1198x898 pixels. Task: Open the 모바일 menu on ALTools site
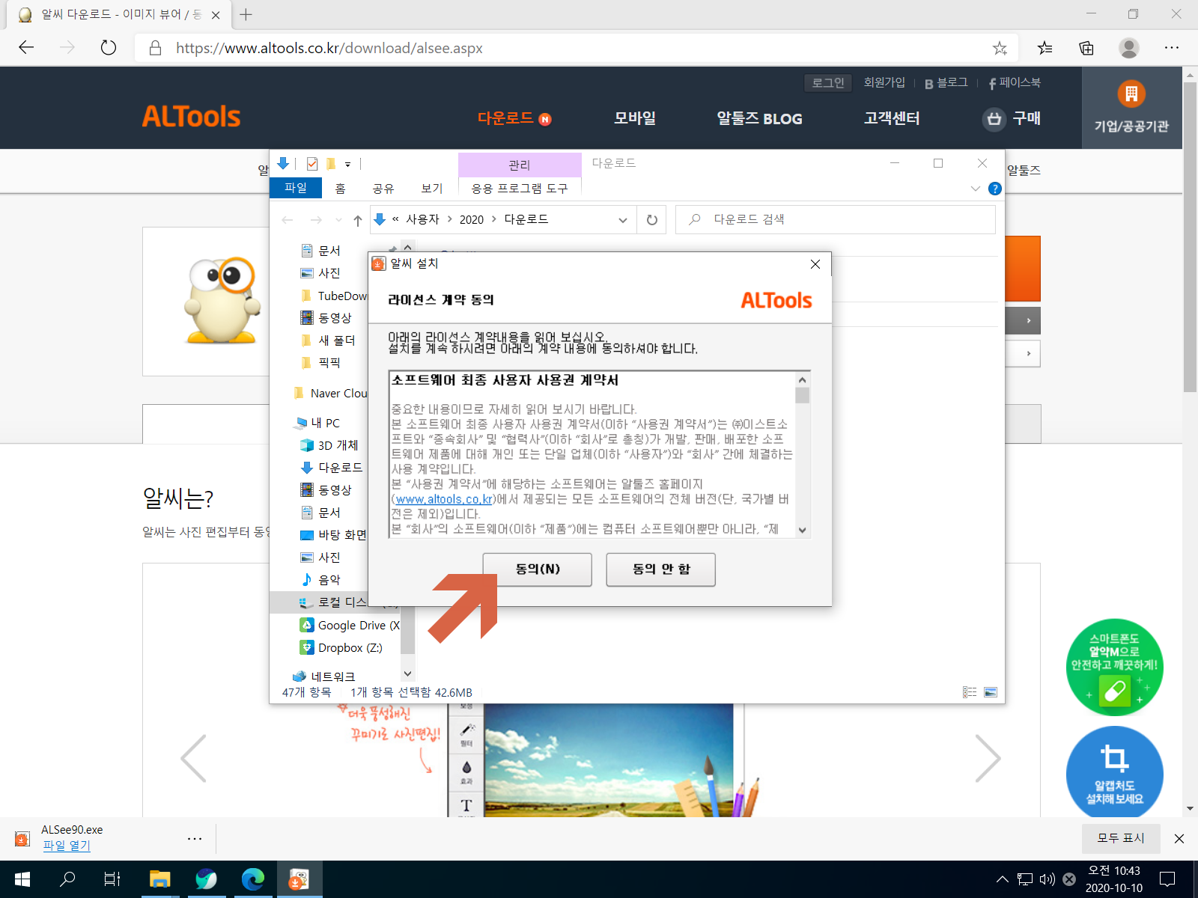(634, 118)
